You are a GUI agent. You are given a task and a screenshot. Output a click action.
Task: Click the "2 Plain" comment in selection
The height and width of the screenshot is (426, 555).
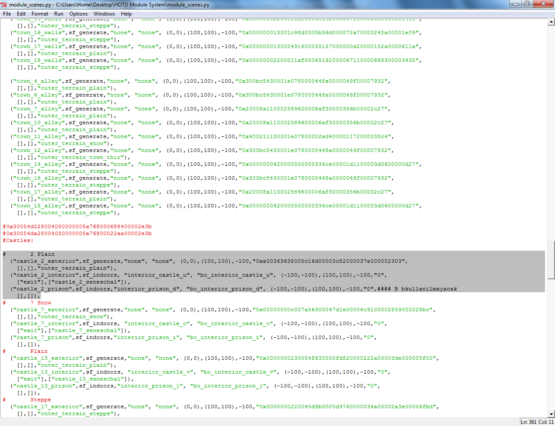(x=42, y=254)
